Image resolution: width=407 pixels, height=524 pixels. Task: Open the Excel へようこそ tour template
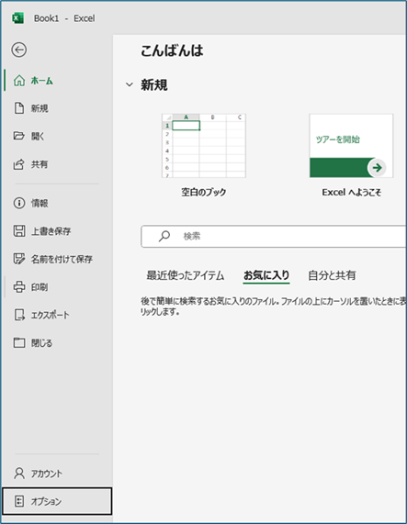tap(351, 146)
